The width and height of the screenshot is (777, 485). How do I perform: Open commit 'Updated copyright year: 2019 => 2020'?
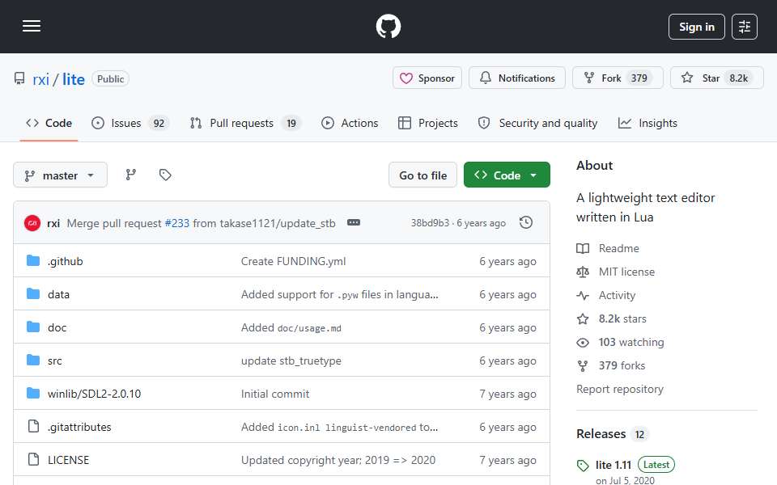click(x=338, y=460)
